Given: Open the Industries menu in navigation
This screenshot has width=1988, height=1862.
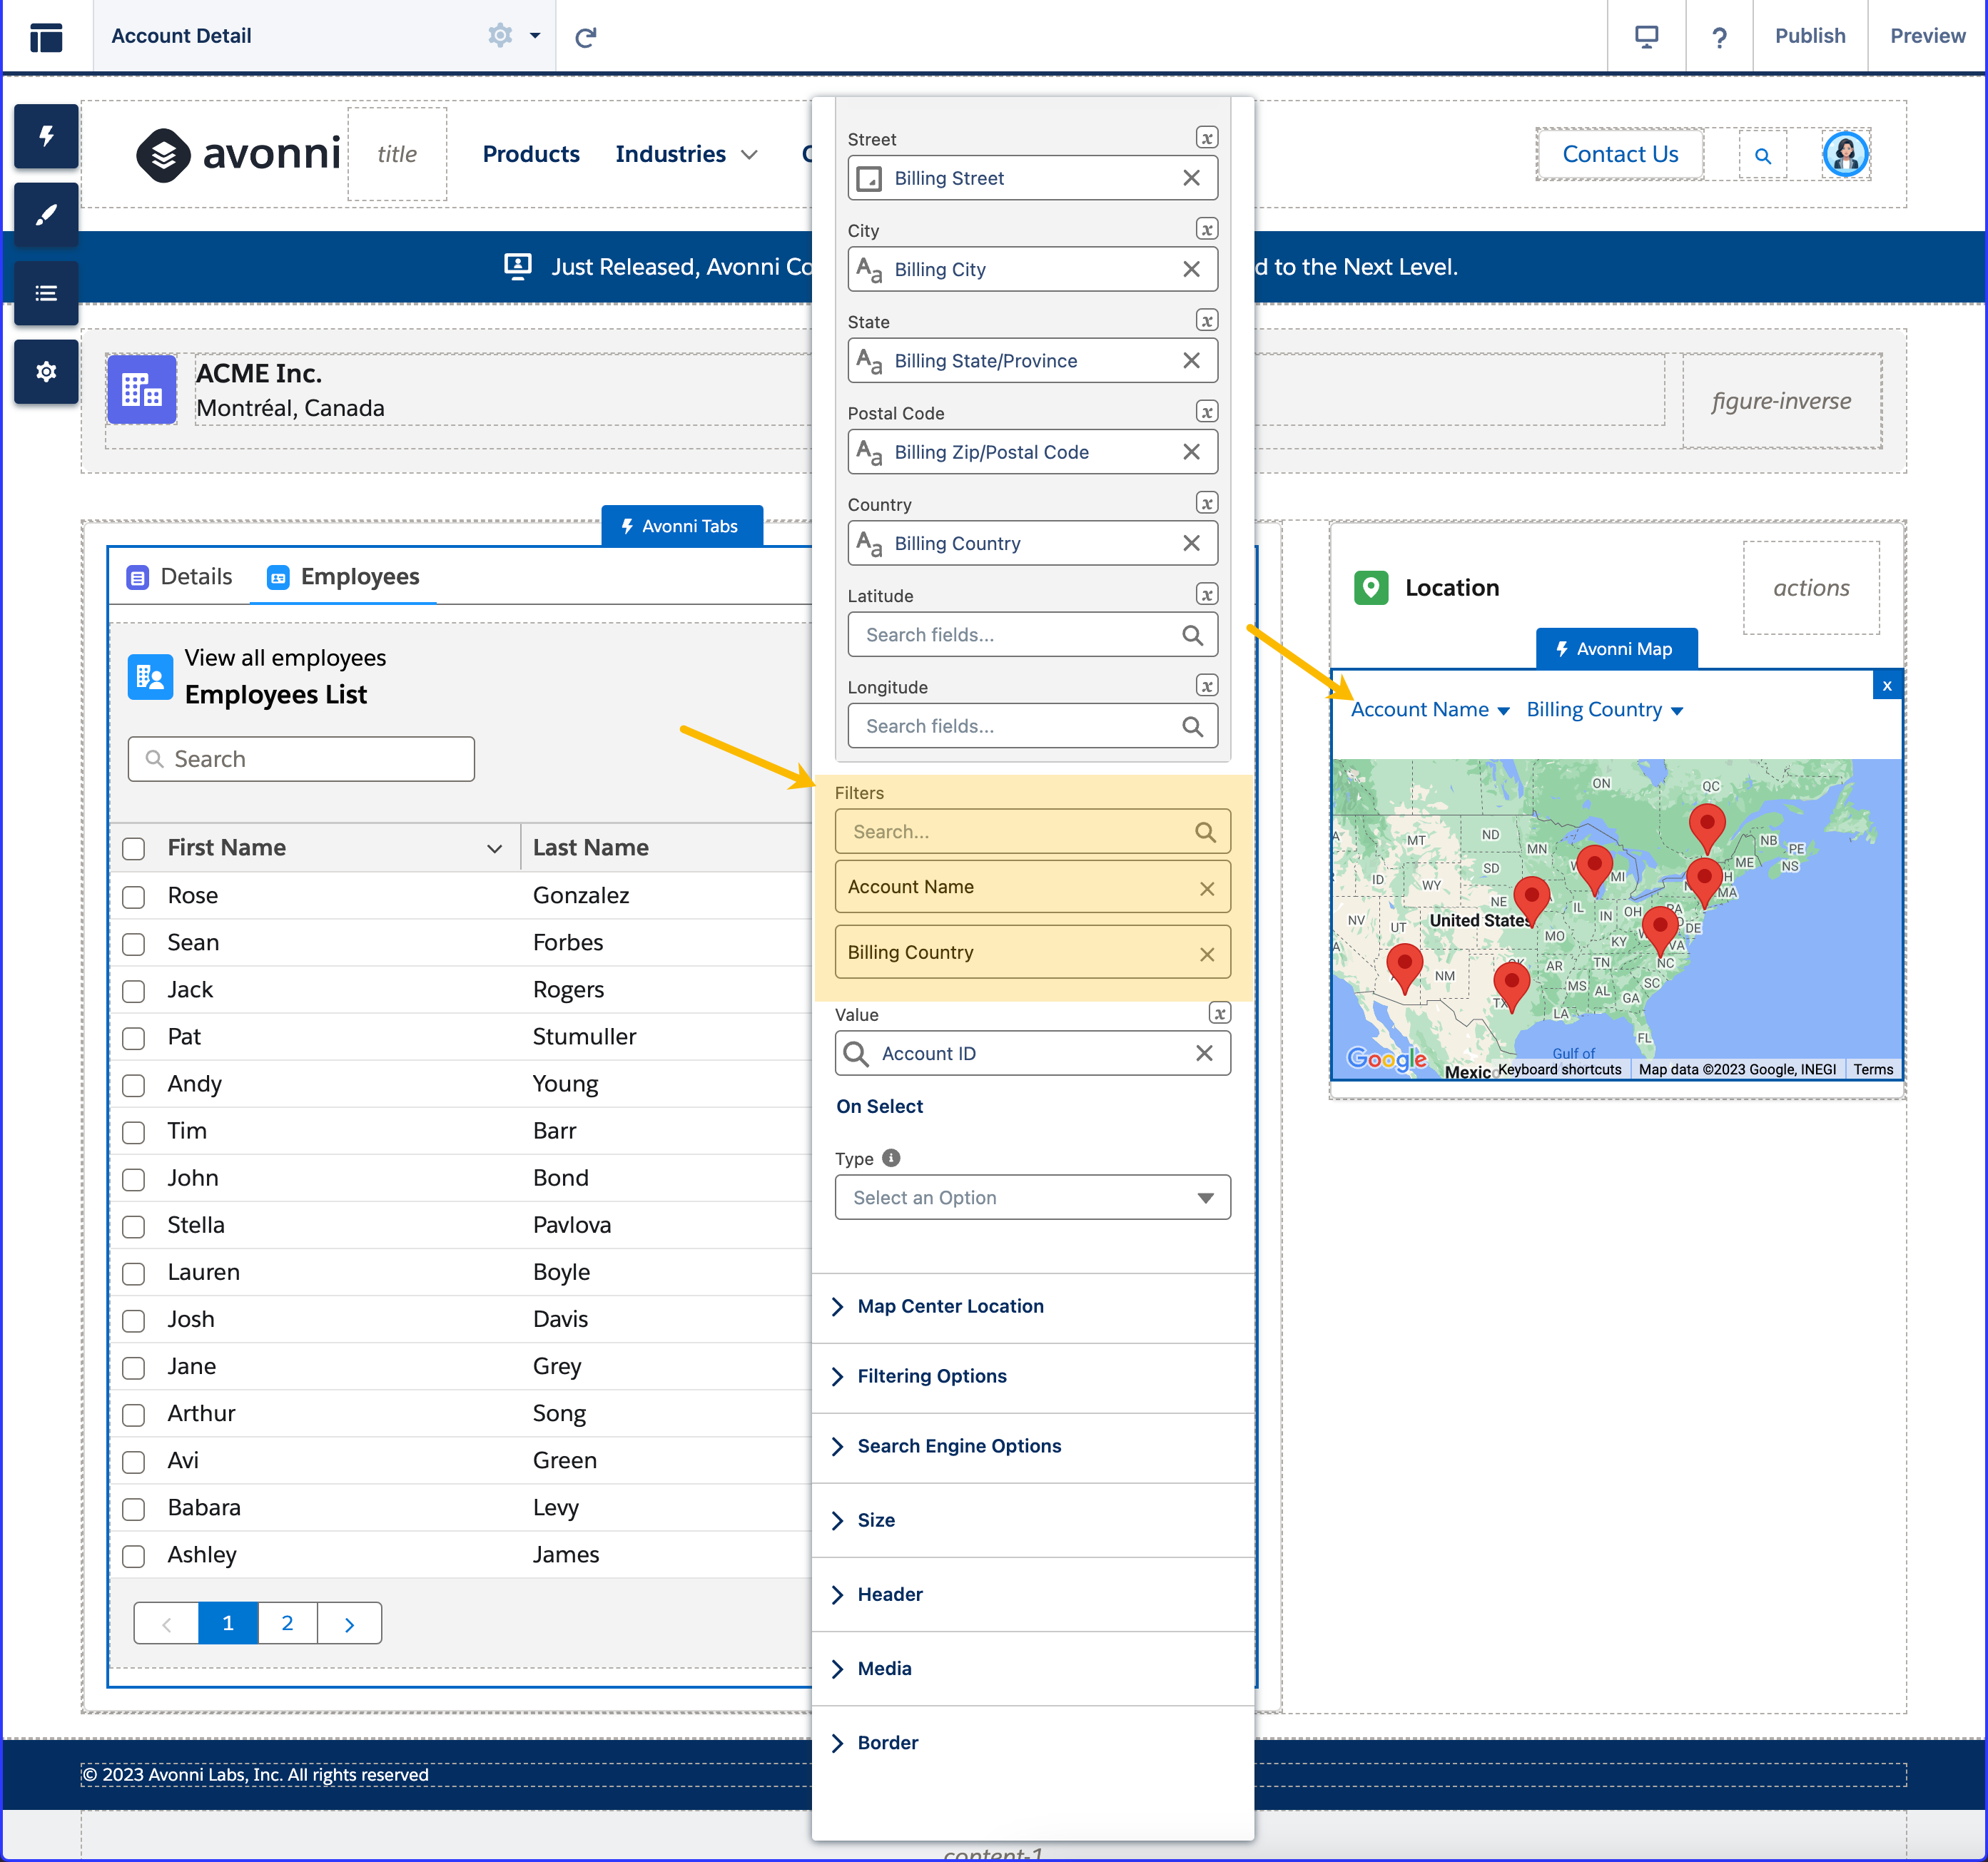Looking at the screenshot, I should pyautogui.click(x=686, y=154).
